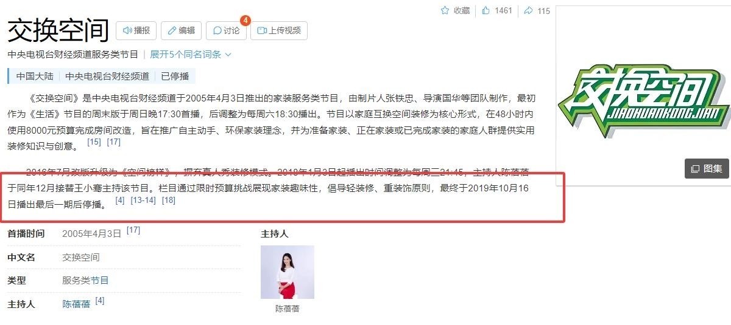
Task: Select the 已停播 tag
Action: (x=175, y=77)
